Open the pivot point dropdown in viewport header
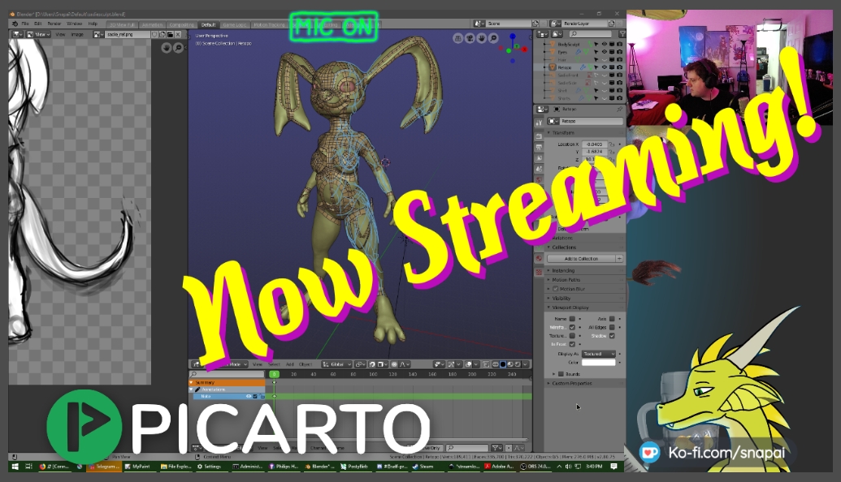The height and width of the screenshot is (482, 841). click(x=360, y=364)
